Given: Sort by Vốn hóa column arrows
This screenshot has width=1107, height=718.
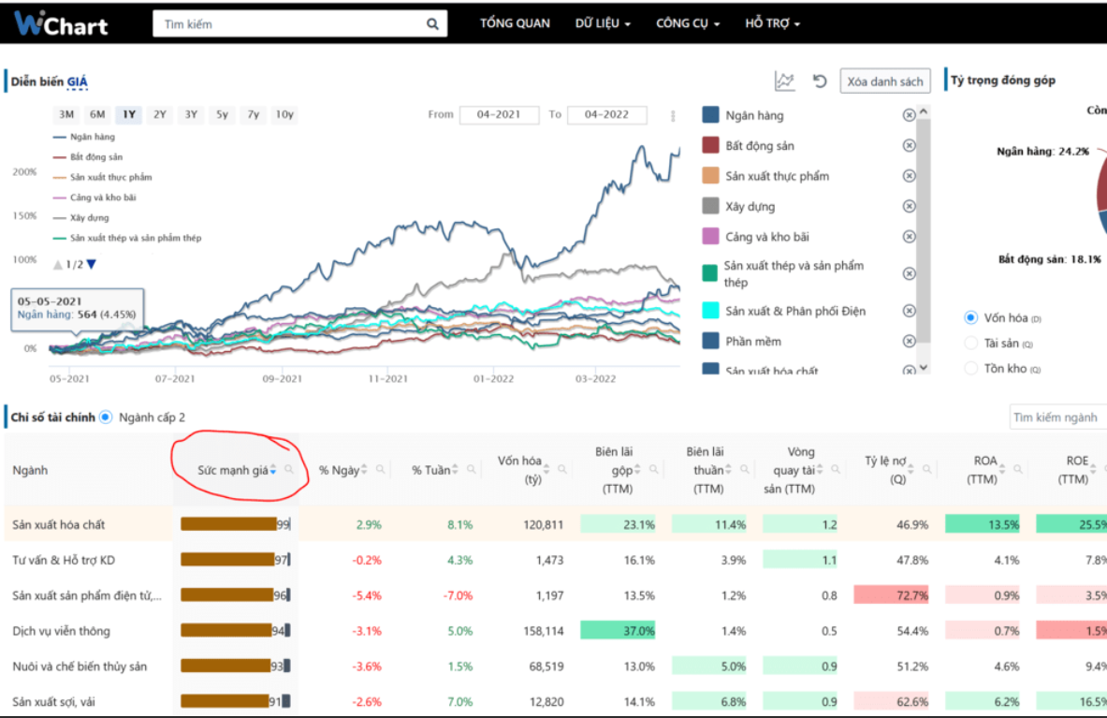Looking at the screenshot, I should tap(546, 470).
